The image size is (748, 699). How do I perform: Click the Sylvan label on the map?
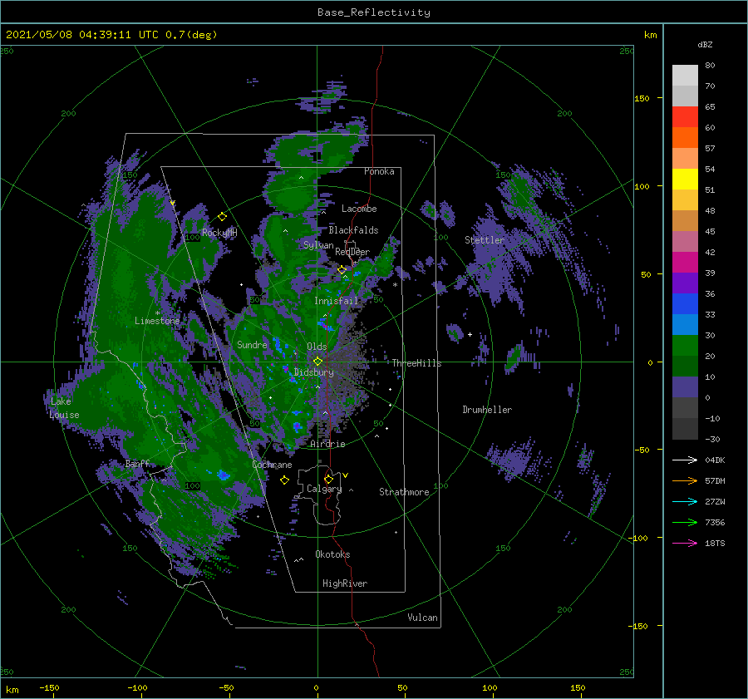tap(318, 245)
